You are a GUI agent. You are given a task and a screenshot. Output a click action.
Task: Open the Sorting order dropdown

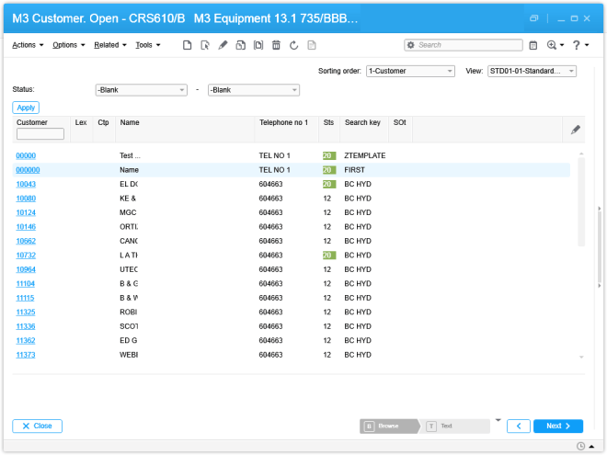click(409, 71)
